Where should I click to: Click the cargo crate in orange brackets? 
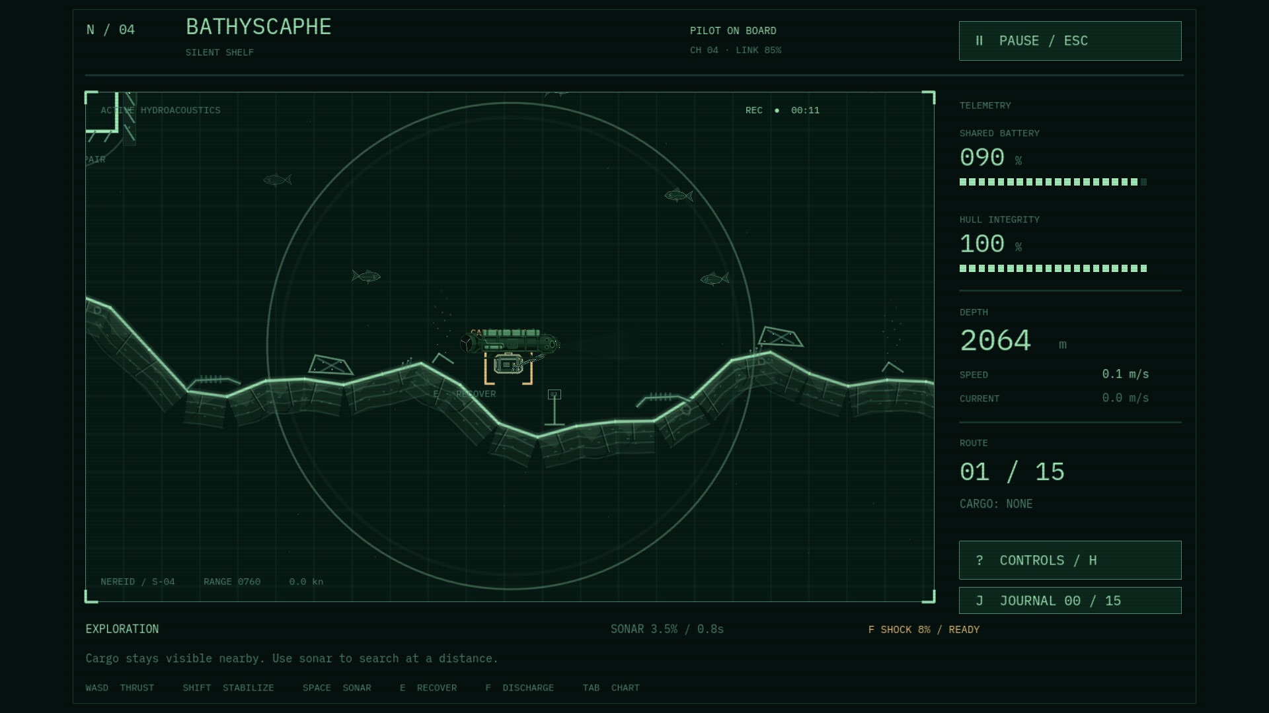tap(508, 364)
